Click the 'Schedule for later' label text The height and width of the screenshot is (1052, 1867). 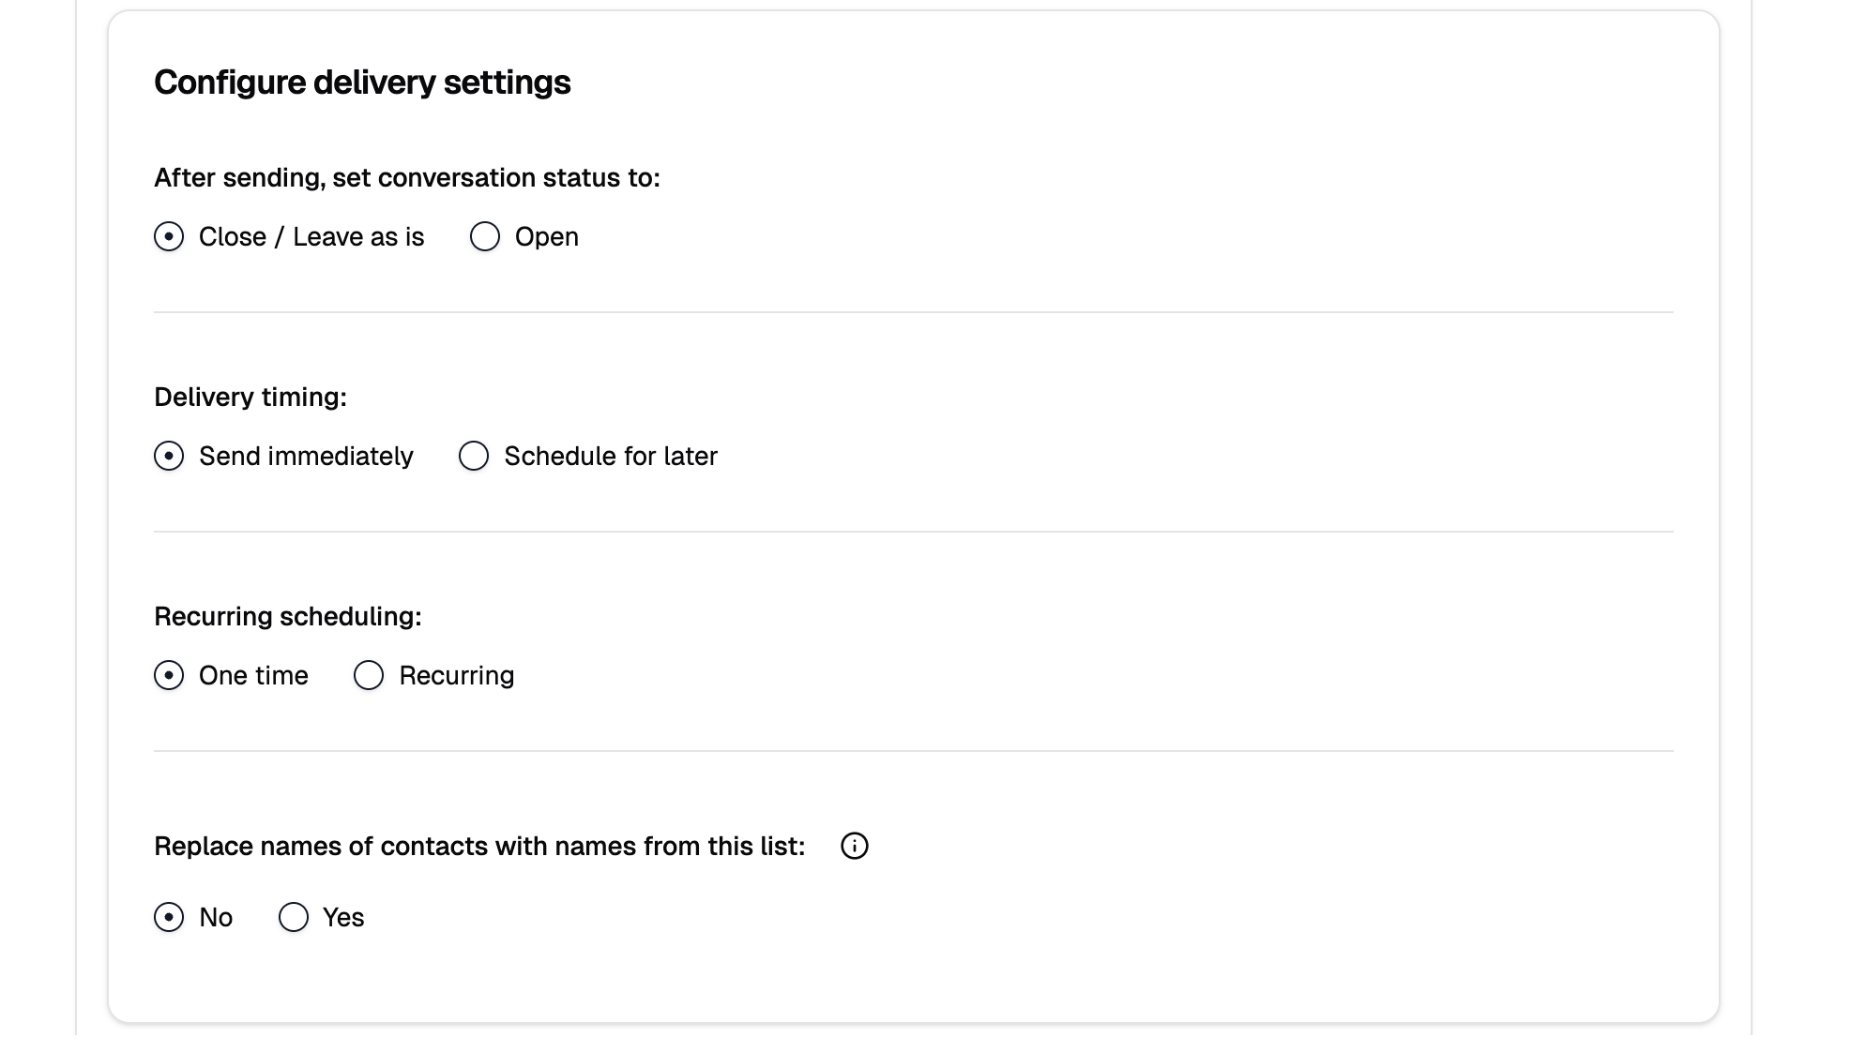coord(610,456)
